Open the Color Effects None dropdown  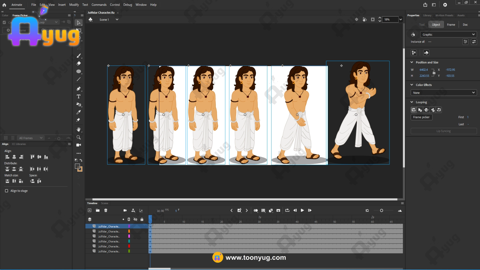click(443, 93)
